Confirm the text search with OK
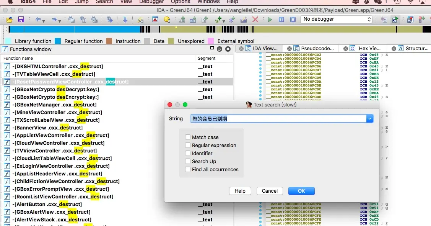Viewport: 431px width, 226px height. pyautogui.click(x=301, y=191)
